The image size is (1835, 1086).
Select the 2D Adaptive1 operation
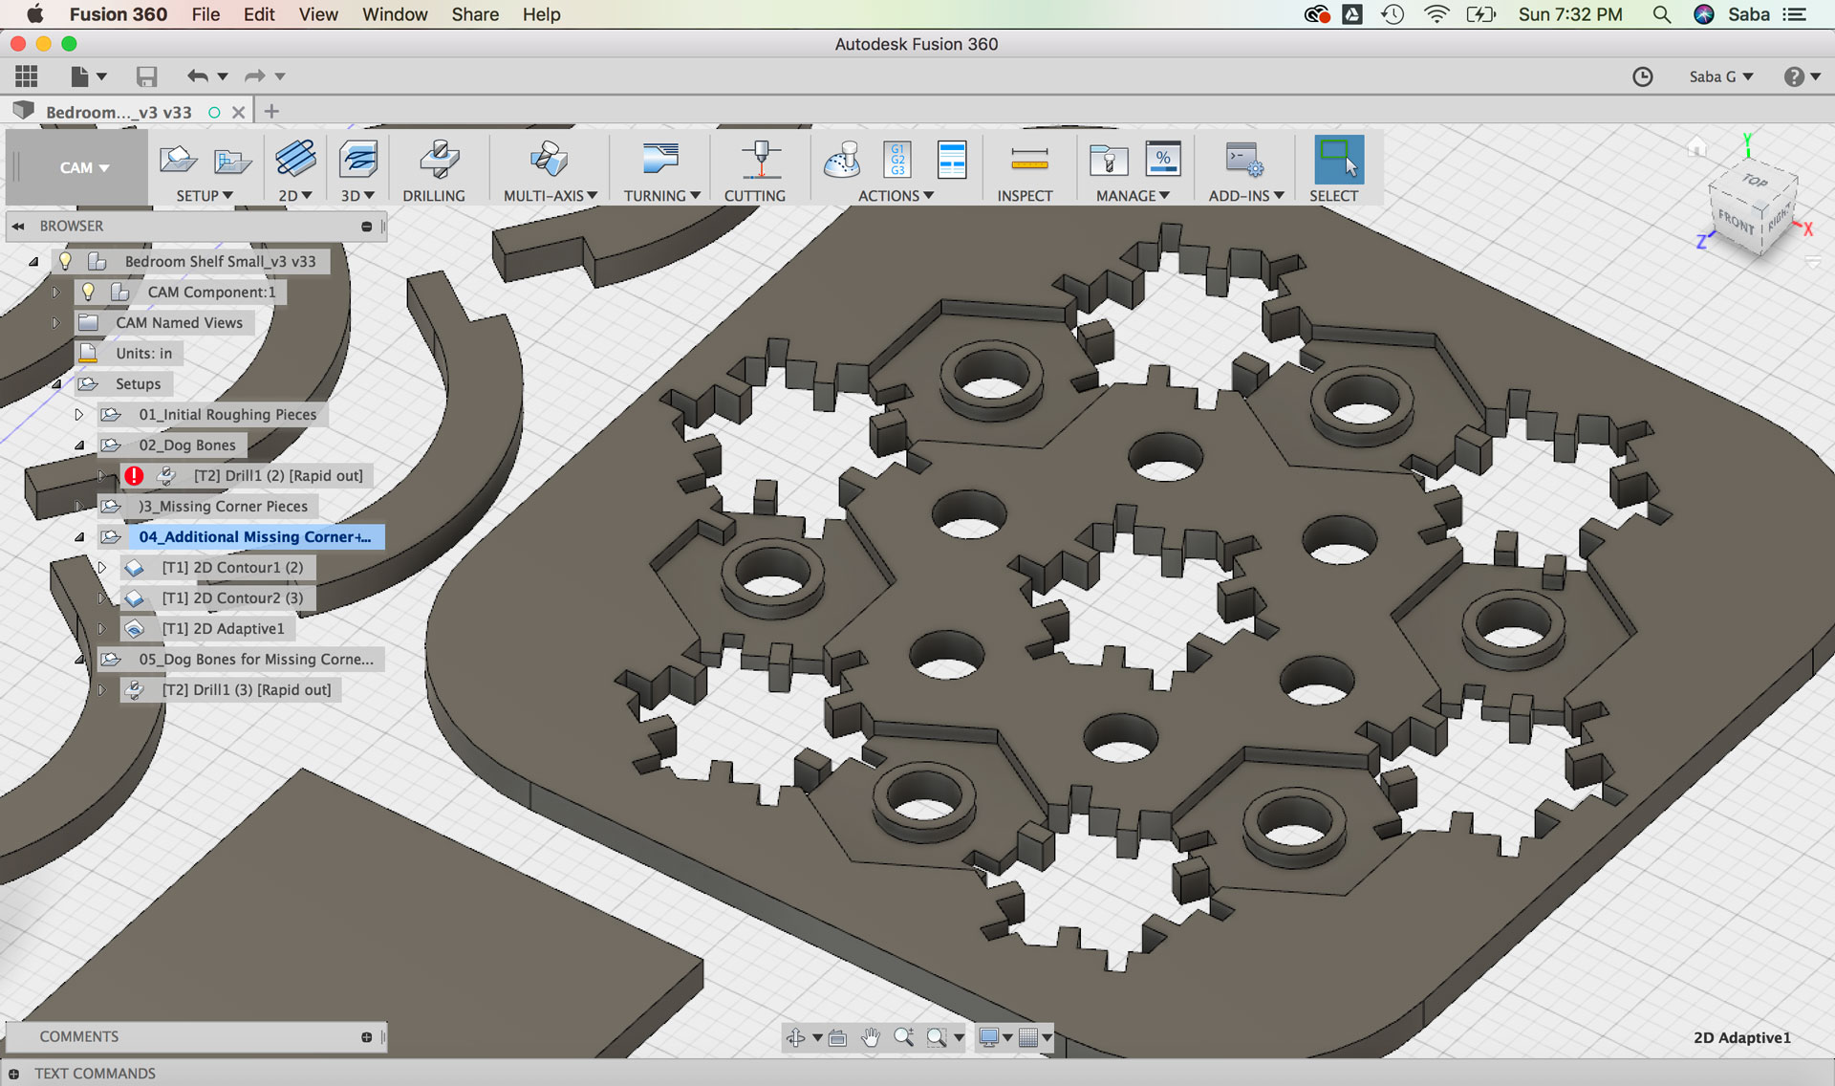(x=222, y=628)
